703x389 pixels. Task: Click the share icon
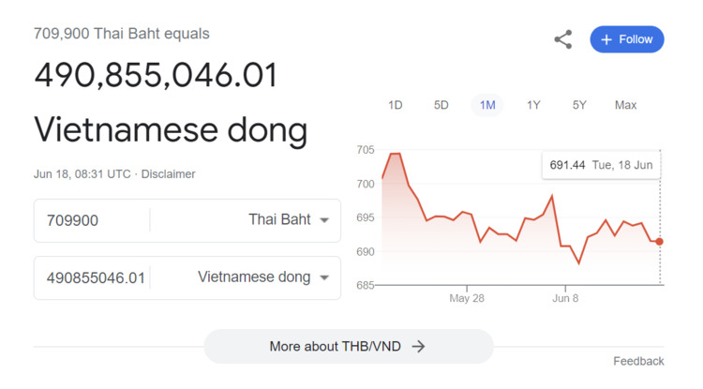tap(563, 39)
